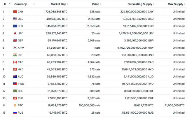Open the INR currency link

tap(20, 55)
